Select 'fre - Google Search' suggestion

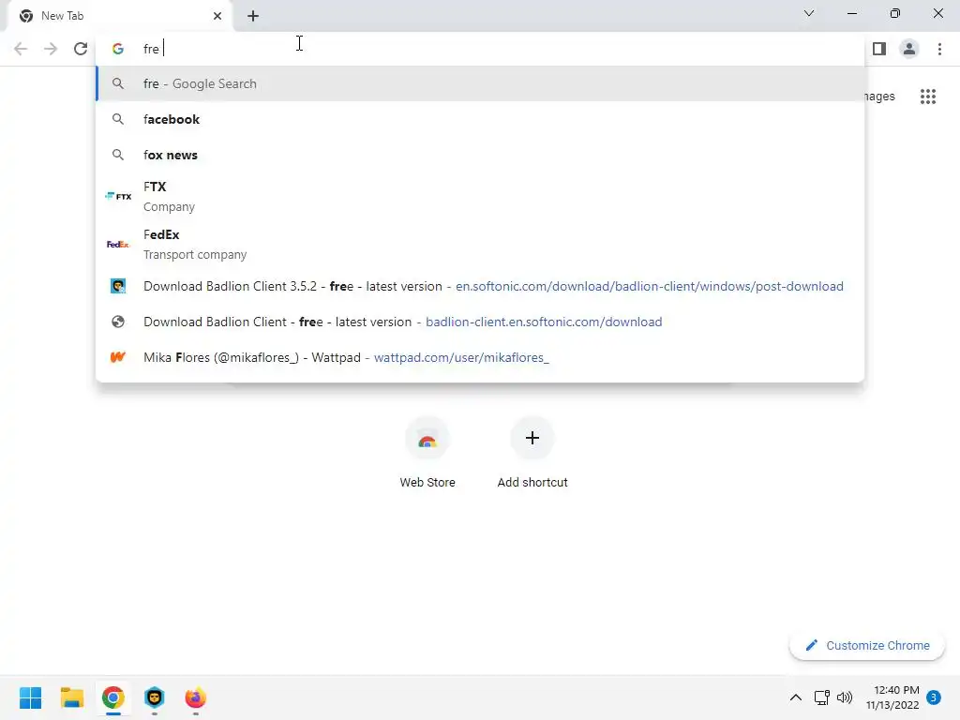tap(480, 83)
